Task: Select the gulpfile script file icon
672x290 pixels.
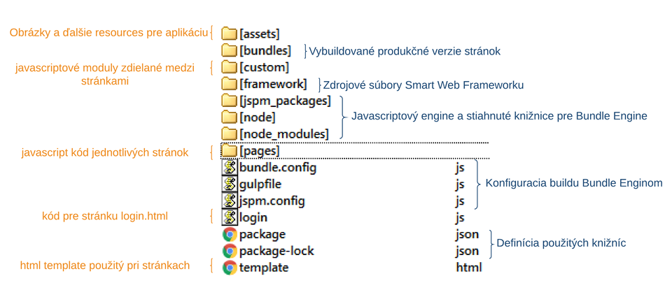Action: 229,184
